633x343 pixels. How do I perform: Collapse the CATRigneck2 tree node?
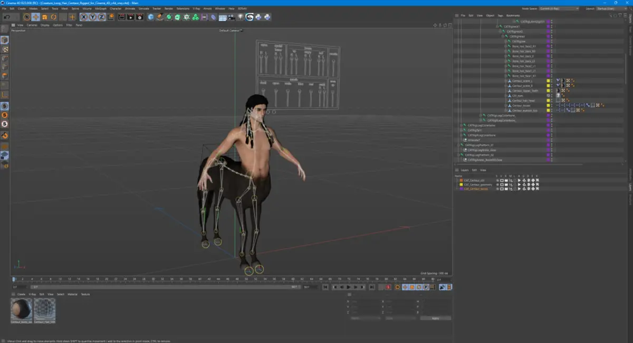tap(501, 31)
